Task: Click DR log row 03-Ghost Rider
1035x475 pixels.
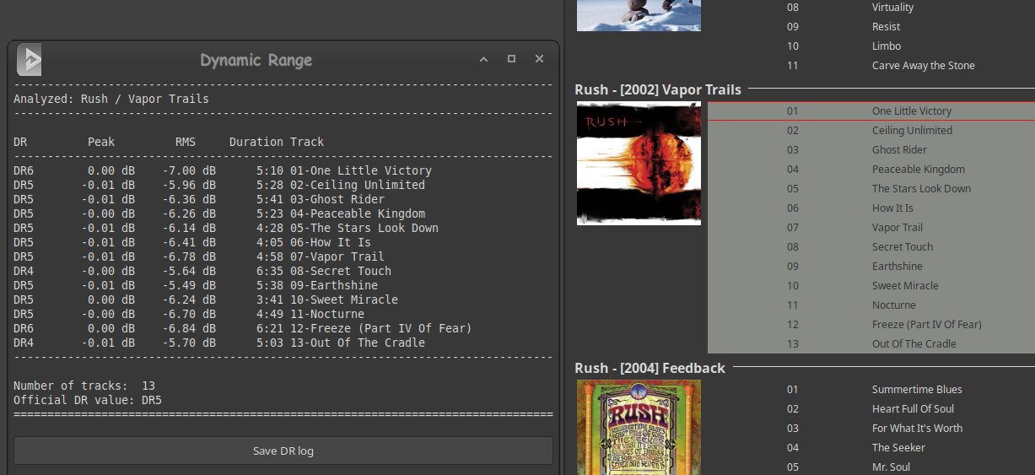Action: click(199, 199)
